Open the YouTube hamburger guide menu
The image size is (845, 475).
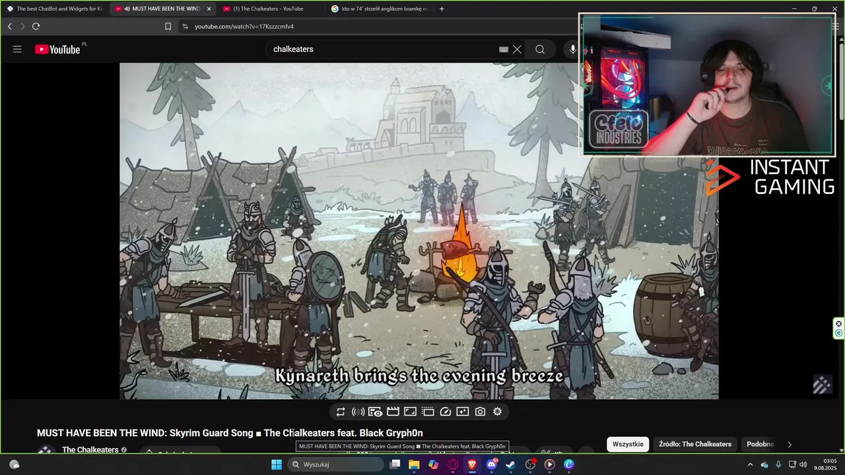pos(17,49)
